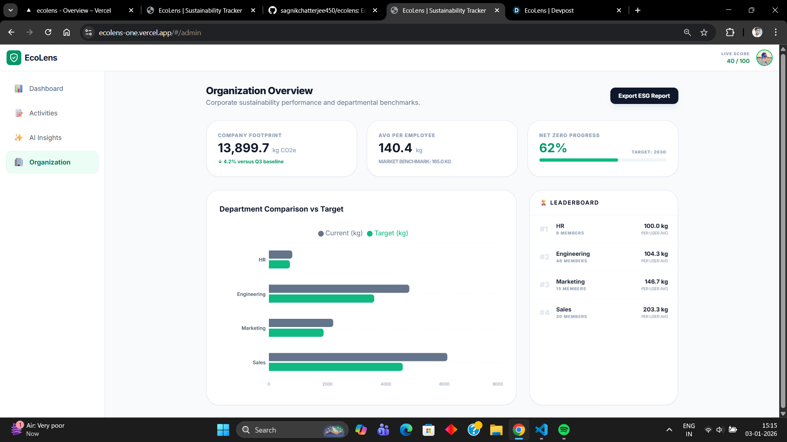Switch to ecolens Overview Vercel tab
Viewport: 787px width, 442px height.
click(x=74, y=10)
